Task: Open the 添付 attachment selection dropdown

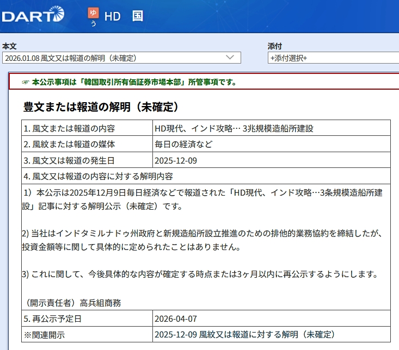Action: (333, 58)
